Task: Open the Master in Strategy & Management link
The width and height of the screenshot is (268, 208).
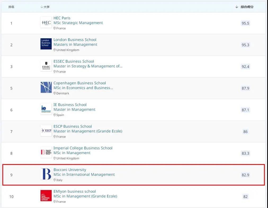Action: pos(88,66)
